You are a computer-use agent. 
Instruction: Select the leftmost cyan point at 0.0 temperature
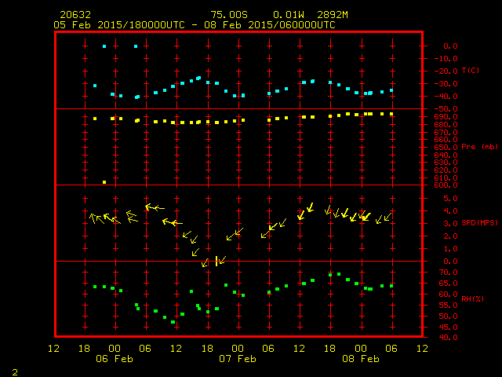click(104, 46)
